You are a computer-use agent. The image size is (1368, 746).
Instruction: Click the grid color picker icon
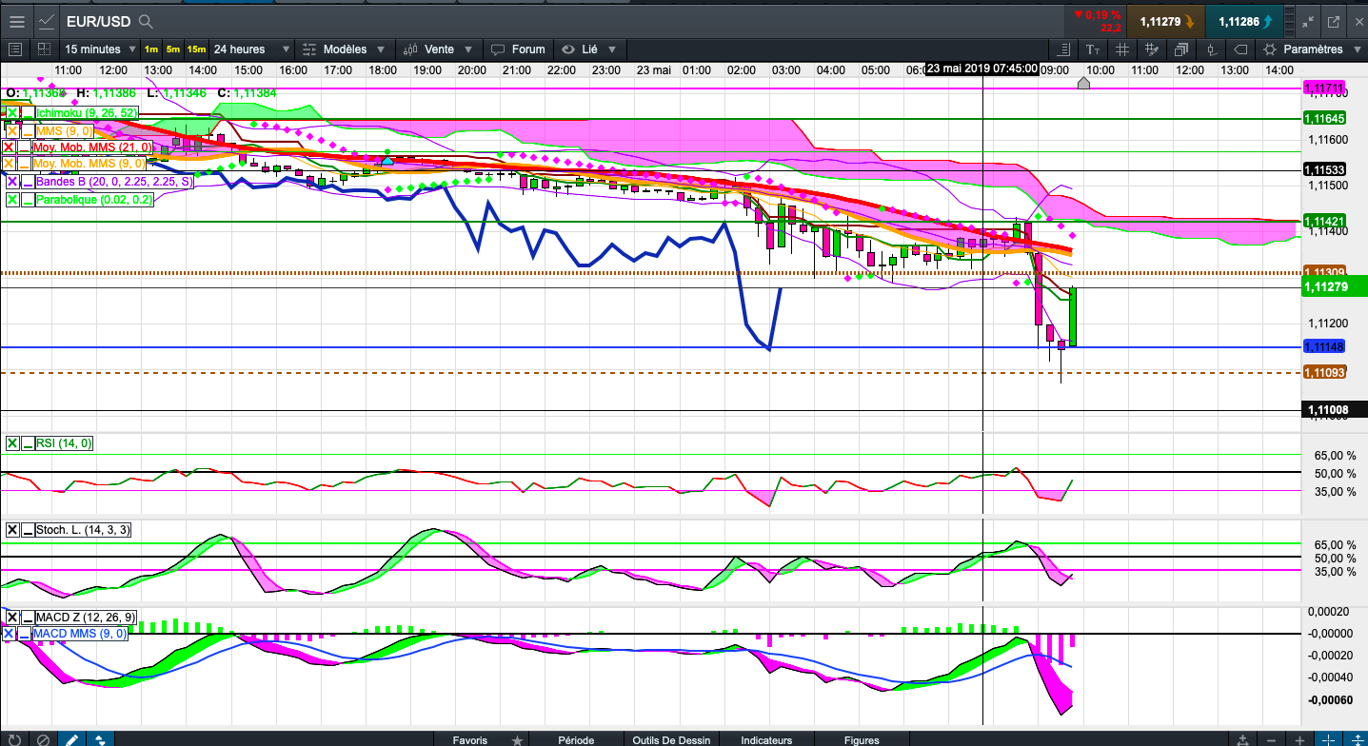pyautogui.click(x=1152, y=49)
